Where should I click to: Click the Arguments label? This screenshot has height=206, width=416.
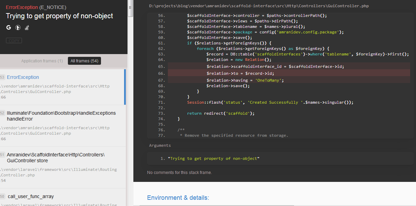coord(160,145)
